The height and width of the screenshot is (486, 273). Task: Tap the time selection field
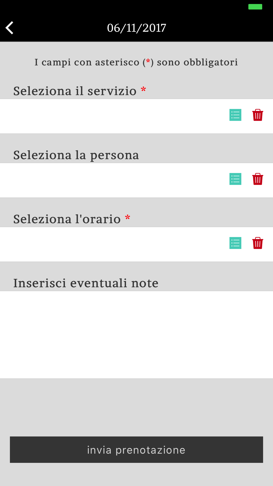coord(136,244)
